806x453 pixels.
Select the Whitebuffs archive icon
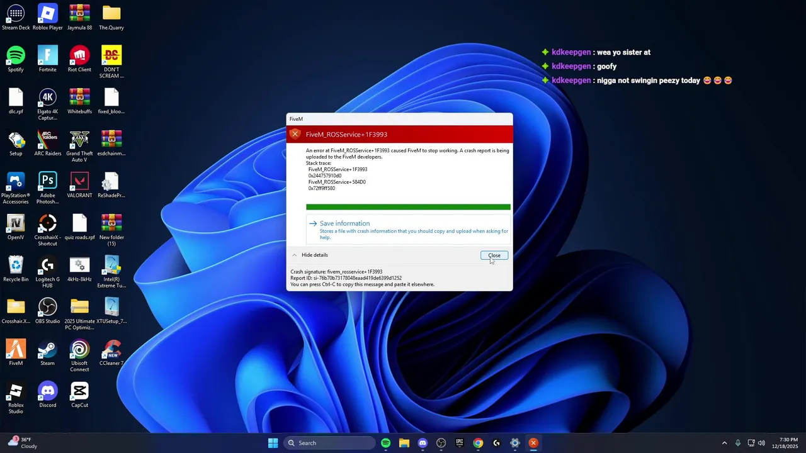79,101
